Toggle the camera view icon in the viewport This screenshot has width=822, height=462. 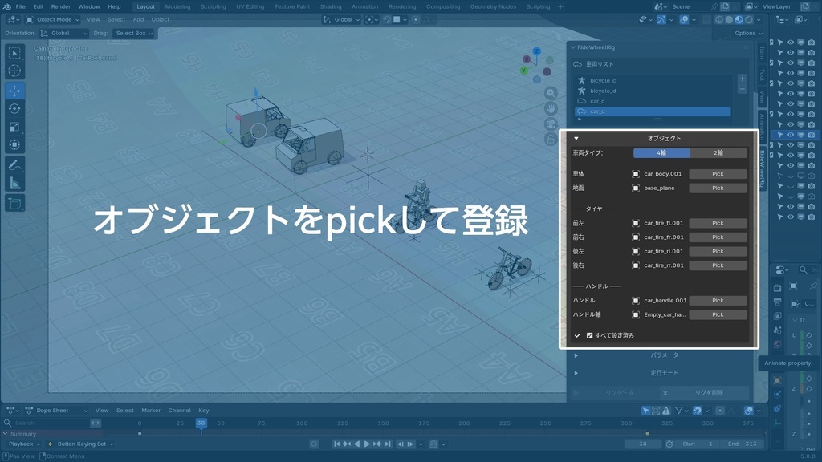click(551, 123)
